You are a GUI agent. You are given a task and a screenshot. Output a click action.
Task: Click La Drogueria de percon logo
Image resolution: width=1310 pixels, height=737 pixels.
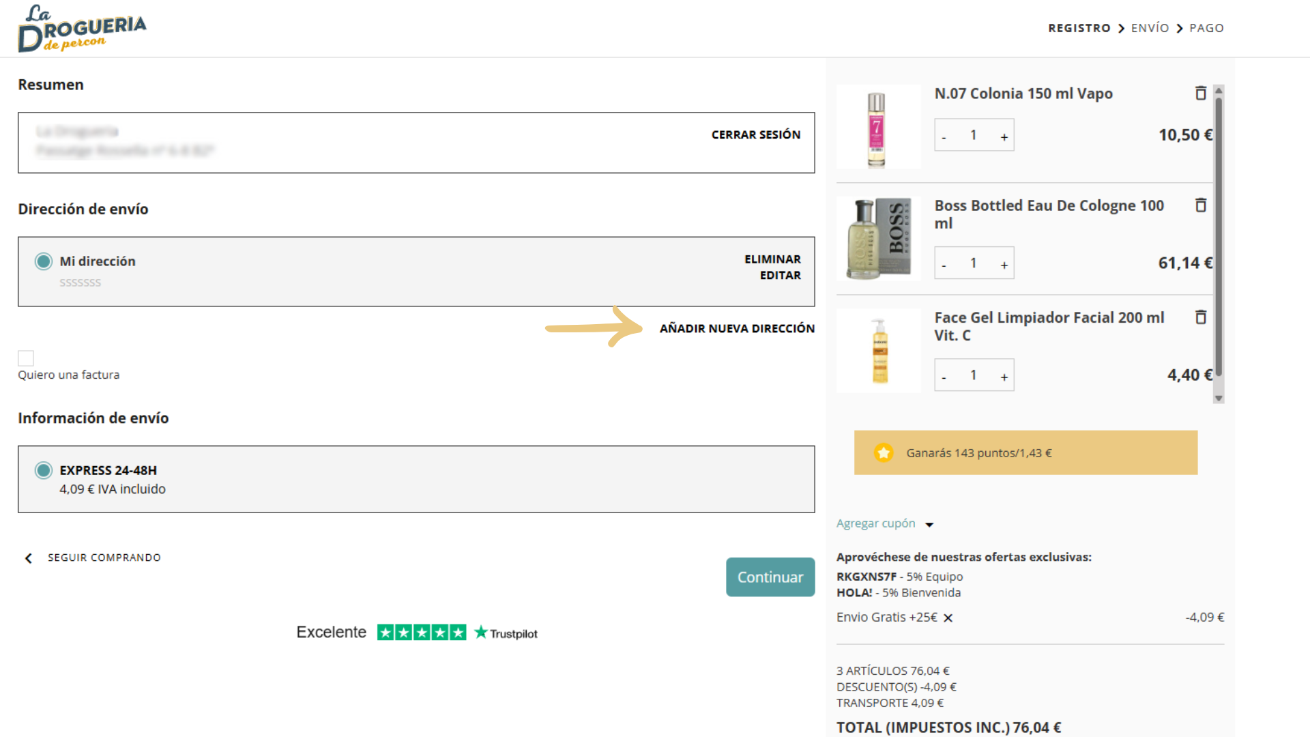[x=82, y=29]
